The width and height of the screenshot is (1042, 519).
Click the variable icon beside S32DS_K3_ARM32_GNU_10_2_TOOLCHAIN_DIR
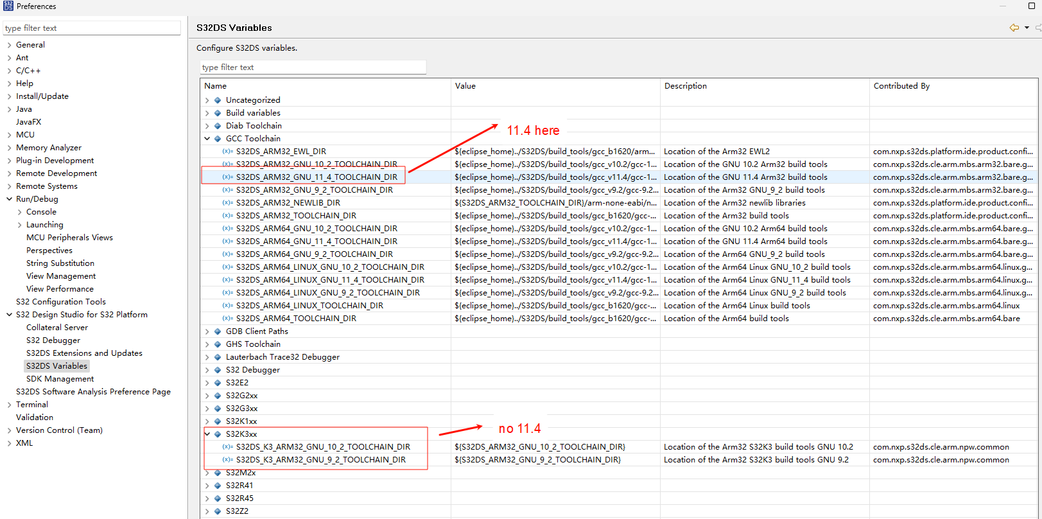click(228, 447)
